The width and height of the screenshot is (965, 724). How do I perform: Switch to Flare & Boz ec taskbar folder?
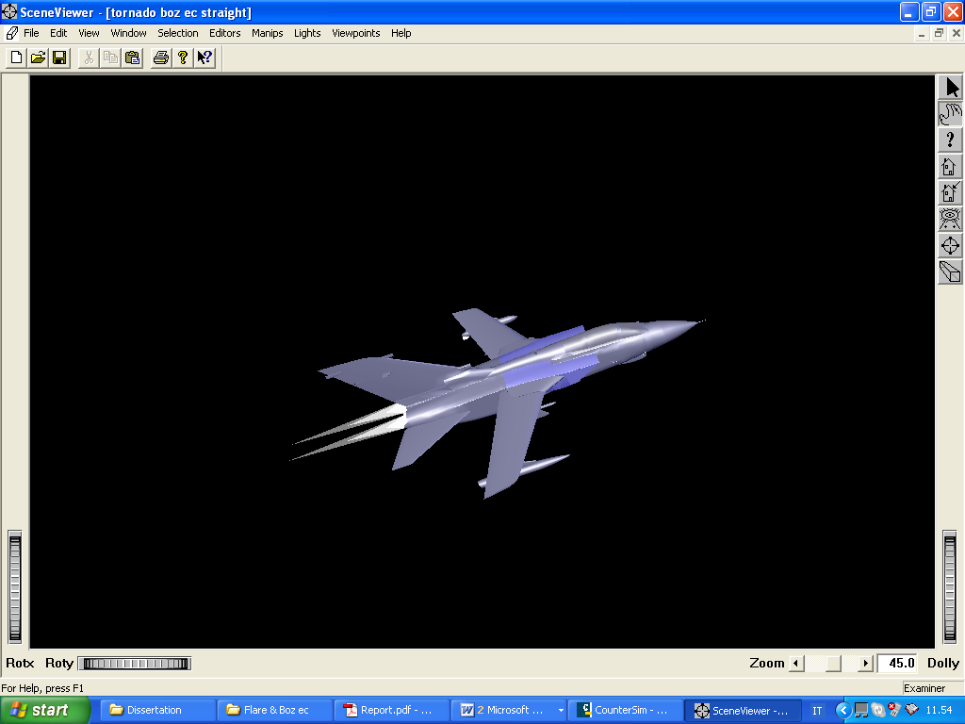(274, 710)
